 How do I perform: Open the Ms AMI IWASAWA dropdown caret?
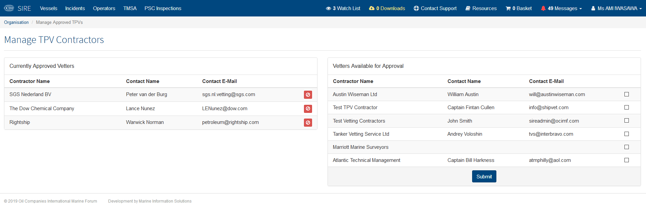[640, 9]
